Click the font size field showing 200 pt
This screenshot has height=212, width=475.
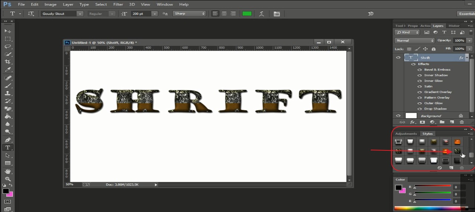[x=140, y=14]
